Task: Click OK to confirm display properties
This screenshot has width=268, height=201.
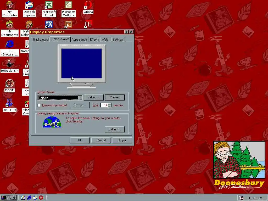Action: pos(80,140)
